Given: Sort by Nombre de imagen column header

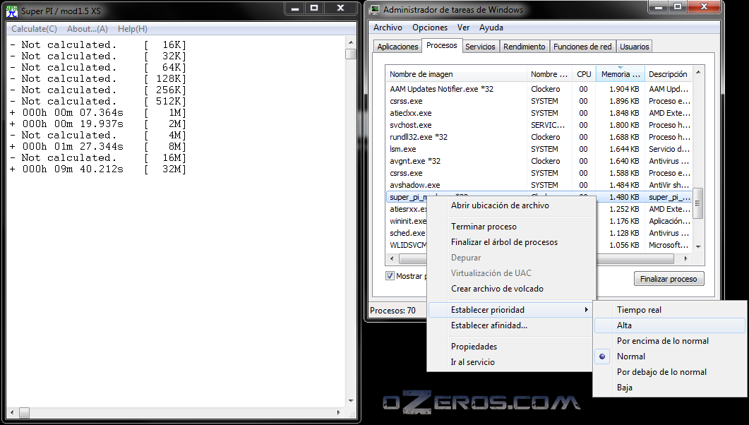Looking at the screenshot, I should click(456, 74).
